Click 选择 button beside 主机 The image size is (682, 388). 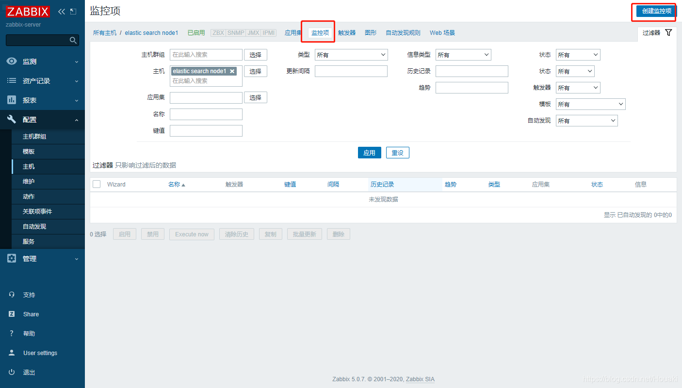[x=256, y=71]
